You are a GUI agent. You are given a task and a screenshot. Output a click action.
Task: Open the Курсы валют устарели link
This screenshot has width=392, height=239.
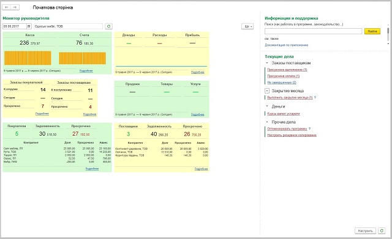click(x=284, y=114)
